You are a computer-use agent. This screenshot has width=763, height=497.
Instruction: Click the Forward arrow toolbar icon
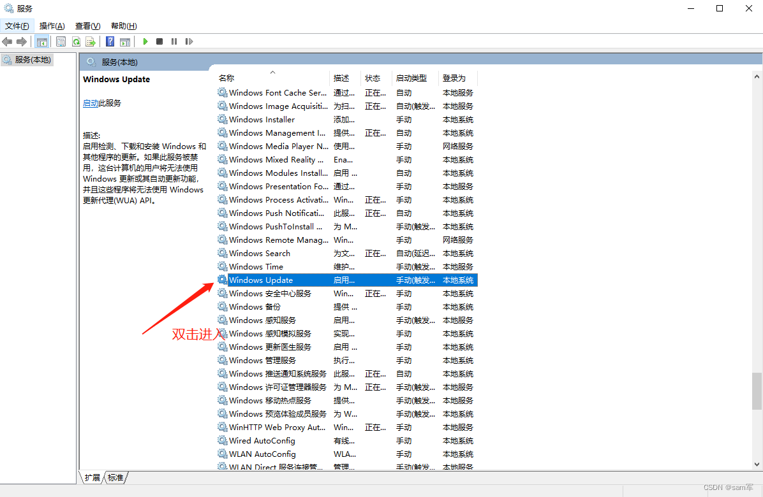click(x=22, y=42)
